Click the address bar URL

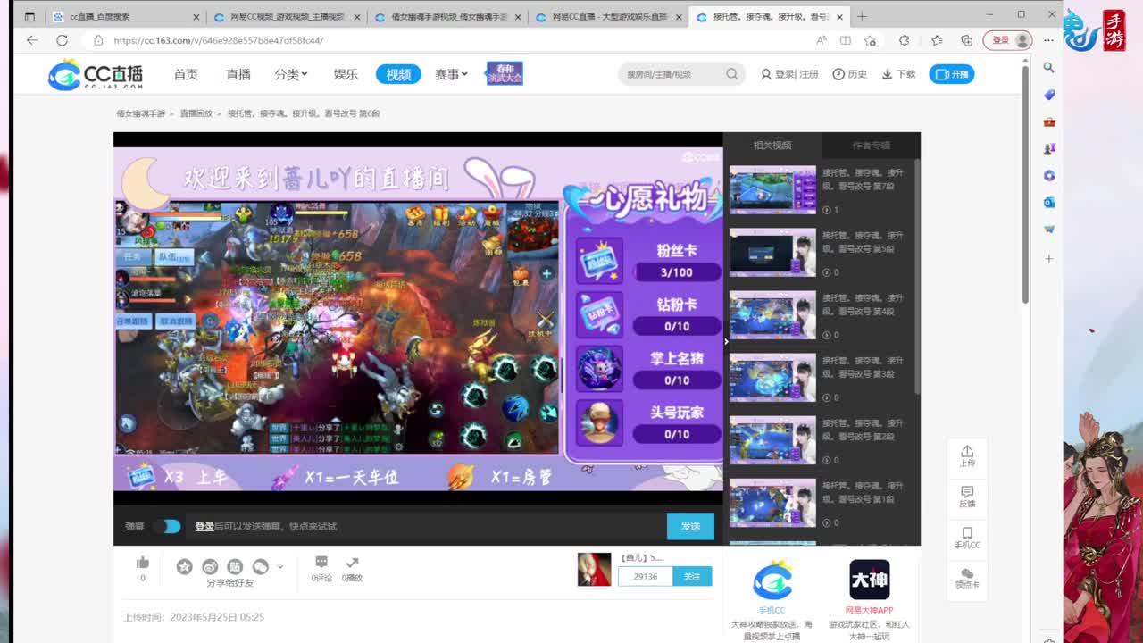(x=218, y=40)
